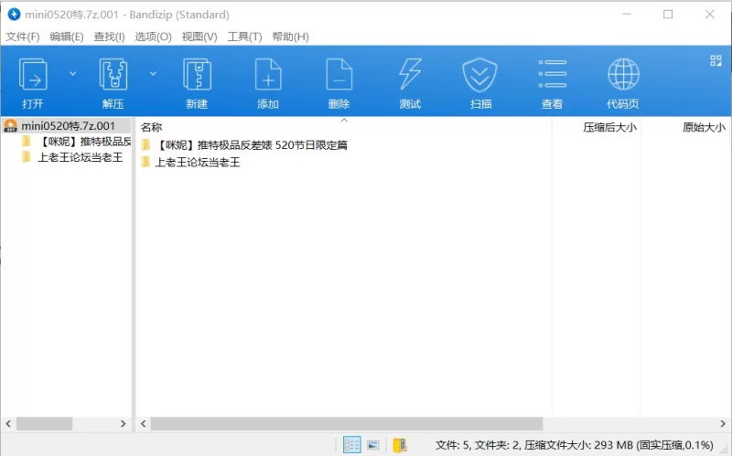Click the Open (打开) toolbar icon
The width and height of the screenshot is (732, 456).
point(33,75)
